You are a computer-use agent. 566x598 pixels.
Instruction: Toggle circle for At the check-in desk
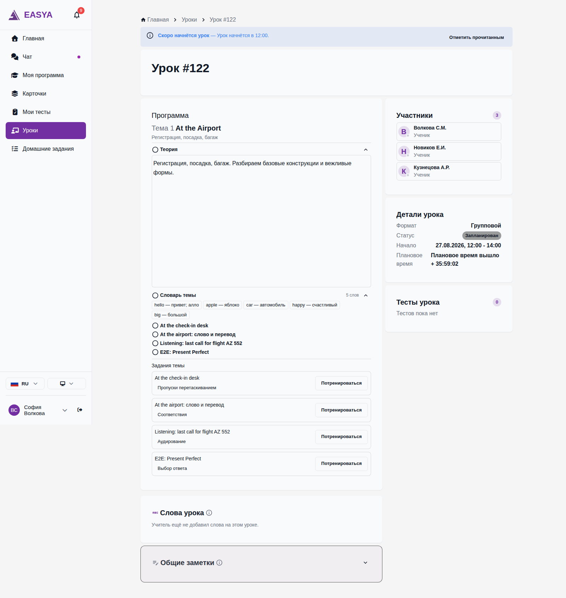(x=155, y=326)
